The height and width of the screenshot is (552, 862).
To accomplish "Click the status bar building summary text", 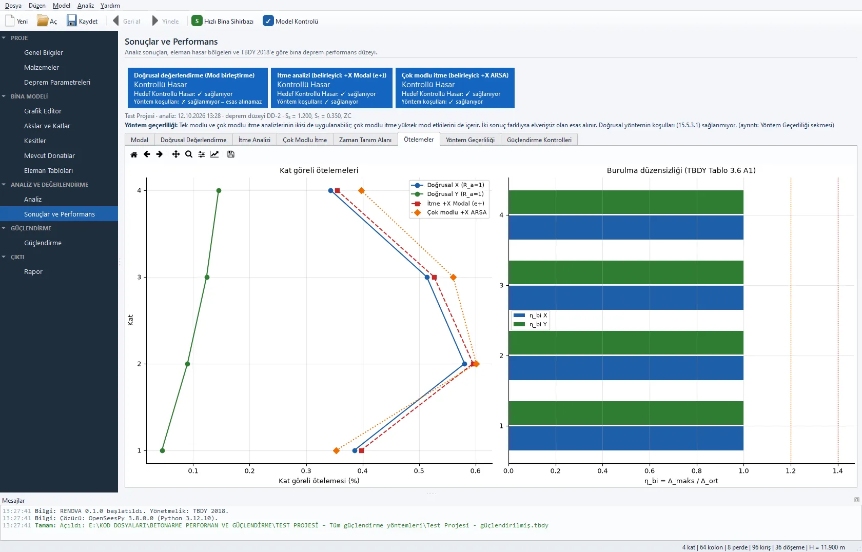I will tap(763, 547).
